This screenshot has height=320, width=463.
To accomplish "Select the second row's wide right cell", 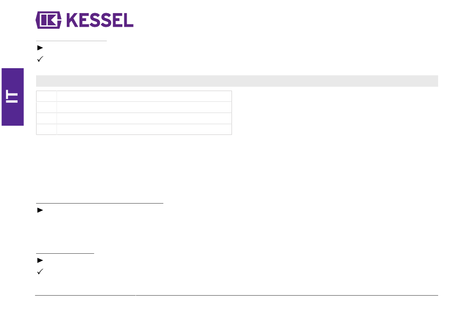I will 144,107.
